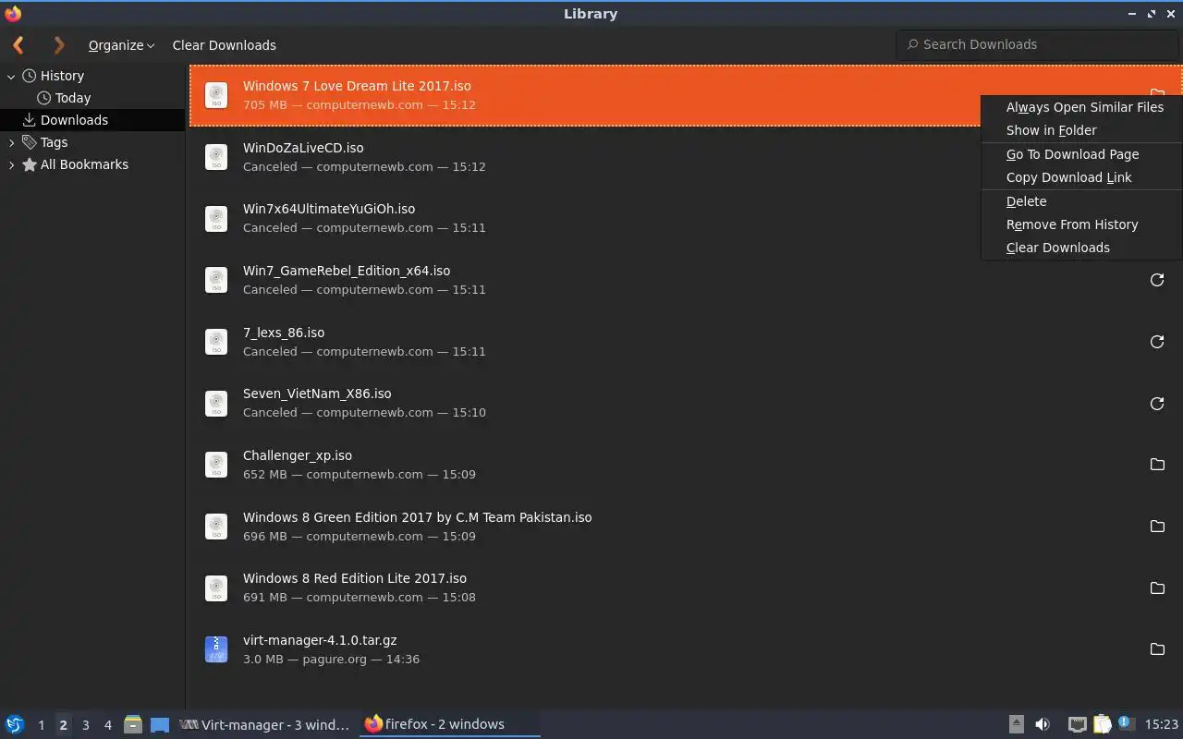This screenshot has height=739, width=1183.
Task: Open the file manager taskbar icon
Action: click(132, 724)
